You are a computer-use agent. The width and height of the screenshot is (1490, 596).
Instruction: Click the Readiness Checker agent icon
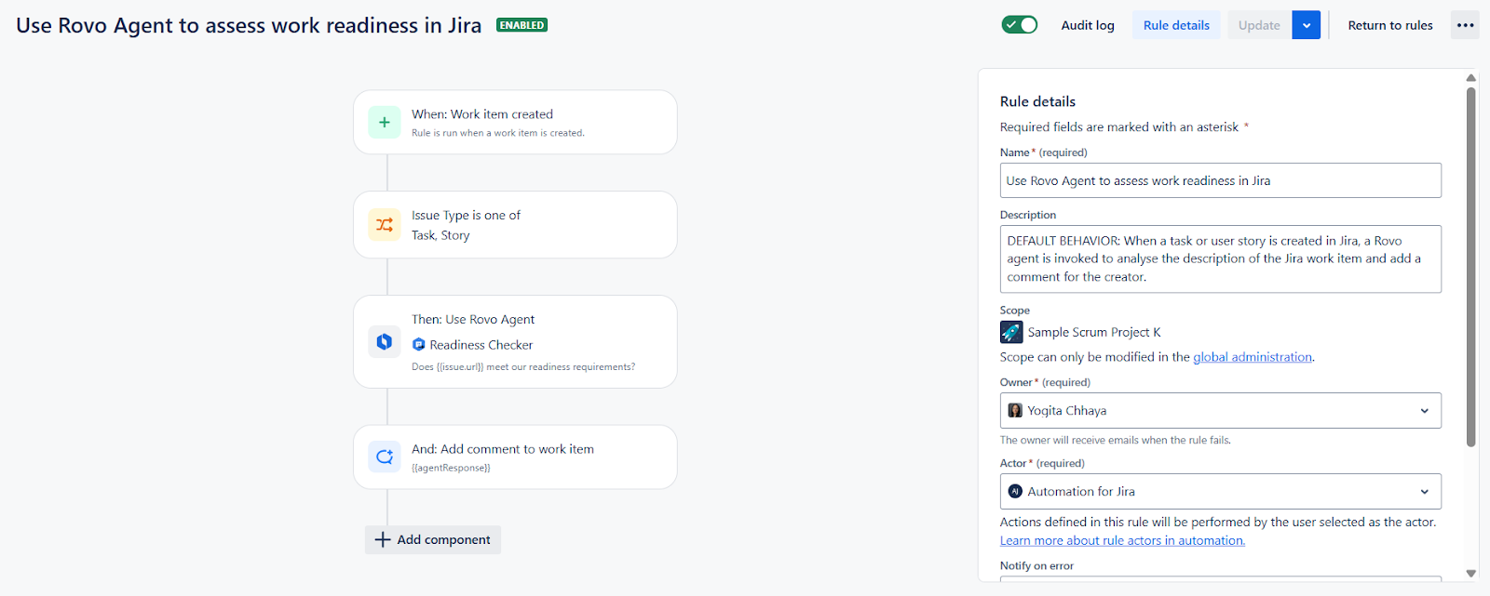(x=419, y=344)
